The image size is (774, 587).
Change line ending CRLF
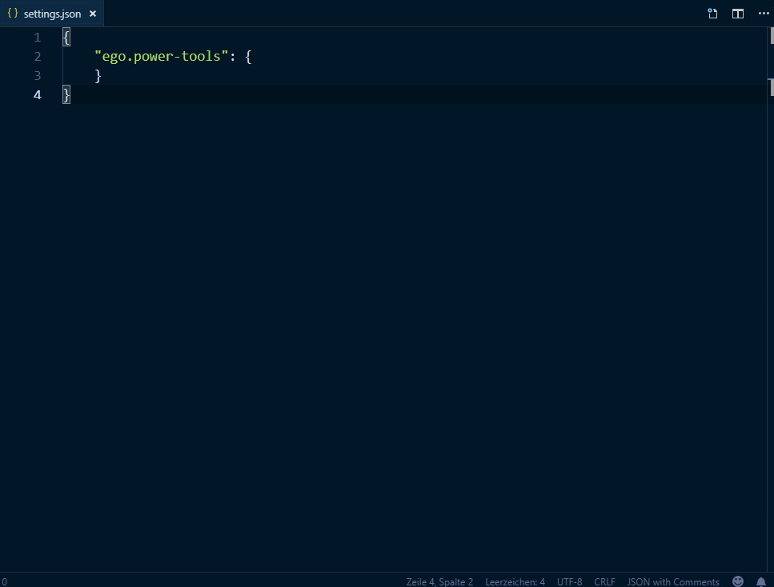coord(604,581)
